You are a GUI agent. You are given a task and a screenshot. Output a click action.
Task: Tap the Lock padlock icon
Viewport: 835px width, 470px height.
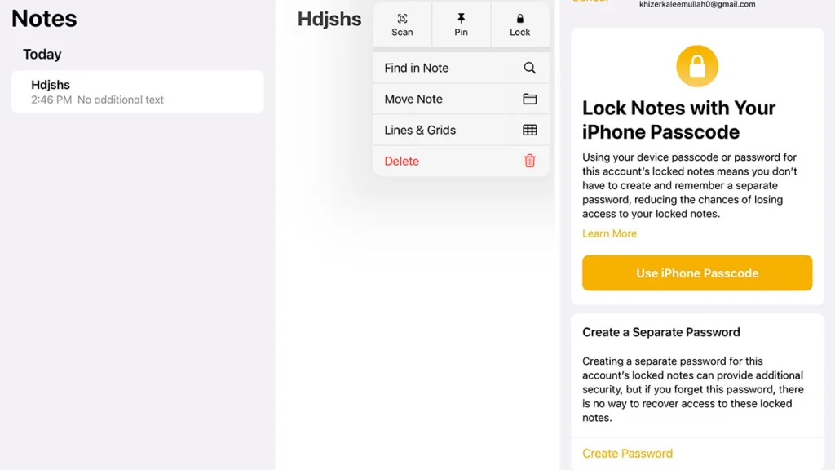[519, 19]
